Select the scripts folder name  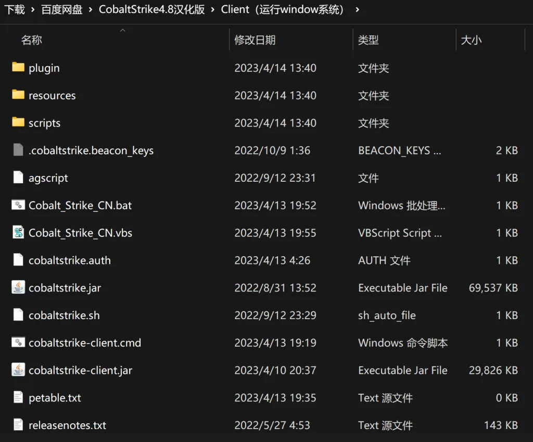click(45, 123)
